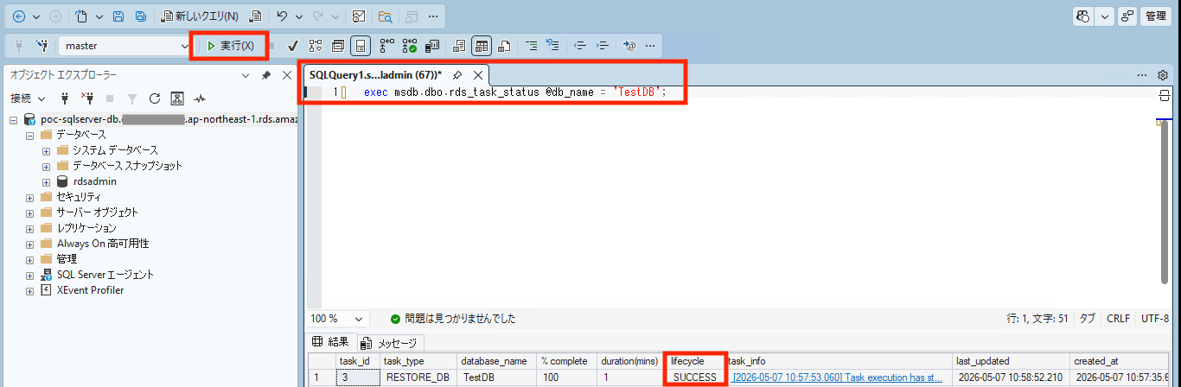Click the Change Connection icon in toolbar
The width and height of the screenshot is (1181, 387).
point(41,45)
